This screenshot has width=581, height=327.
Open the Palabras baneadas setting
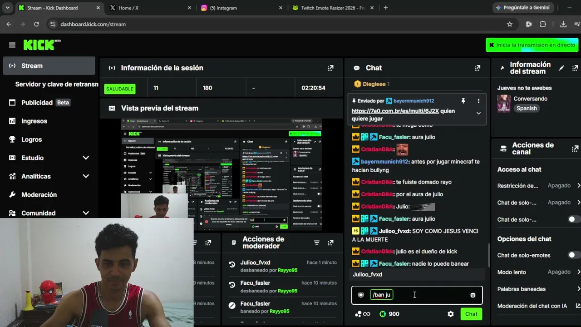click(x=539, y=289)
